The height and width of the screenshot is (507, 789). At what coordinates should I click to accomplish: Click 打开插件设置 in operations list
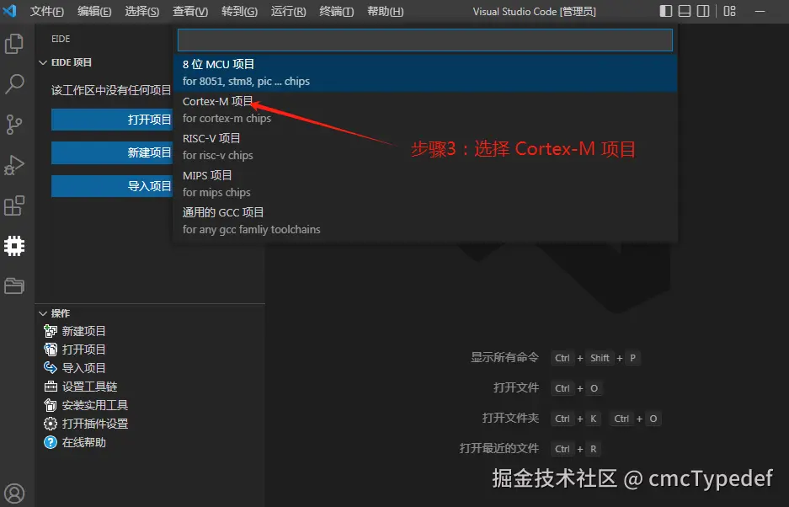(x=94, y=424)
